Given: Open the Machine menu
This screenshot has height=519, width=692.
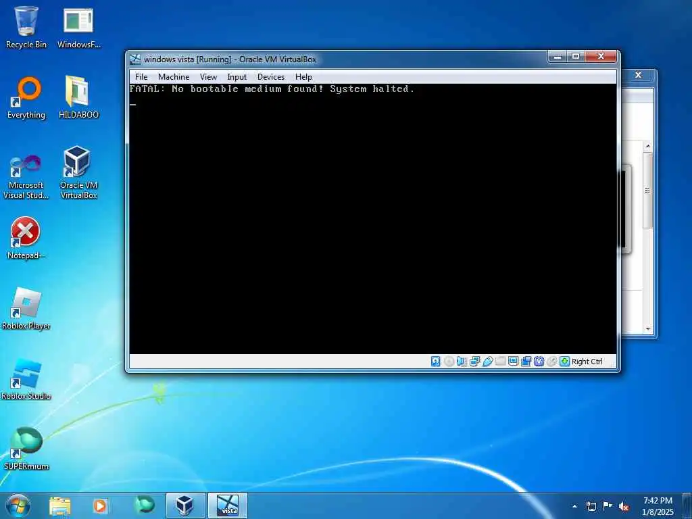Looking at the screenshot, I should pyautogui.click(x=174, y=77).
